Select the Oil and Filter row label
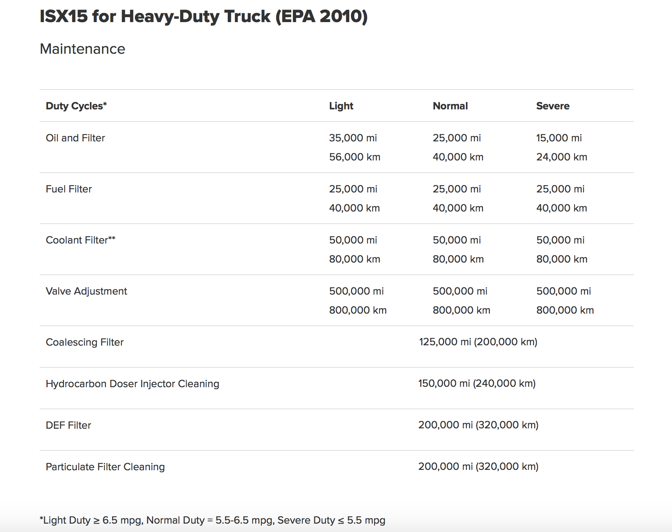This screenshot has height=532, width=672. tap(75, 138)
